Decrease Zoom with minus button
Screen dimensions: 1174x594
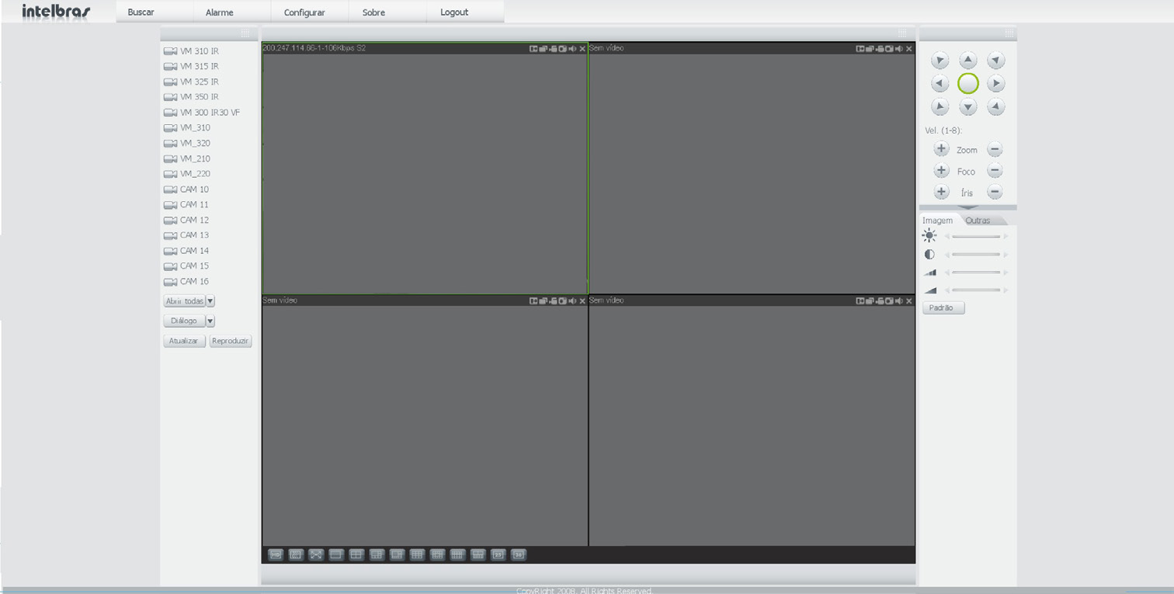[x=995, y=149]
